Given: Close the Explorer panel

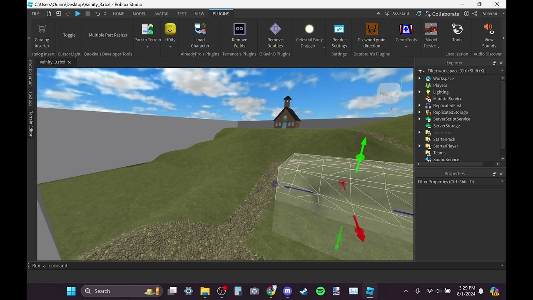Looking at the screenshot, I should [x=501, y=62].
